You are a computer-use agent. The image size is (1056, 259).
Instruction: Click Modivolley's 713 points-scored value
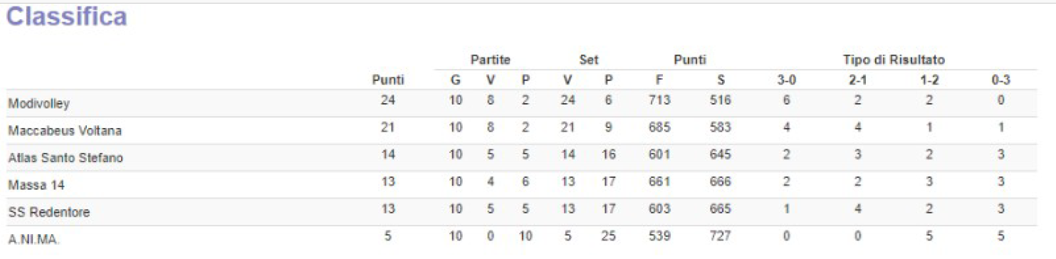point(659,101)
